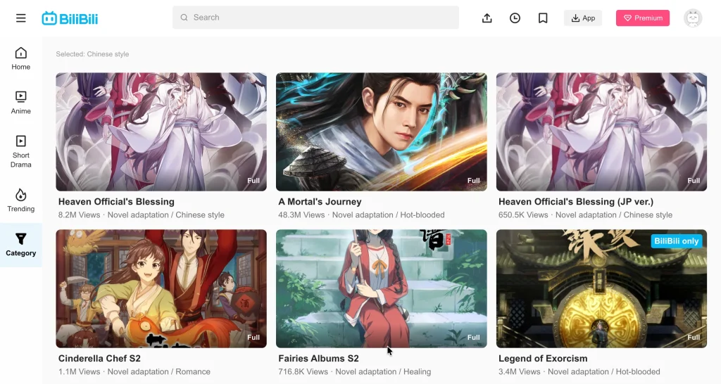
Task: Open Heaven Official's Blessing (JP ver.) thumbnail
Action: click(601, 132)
